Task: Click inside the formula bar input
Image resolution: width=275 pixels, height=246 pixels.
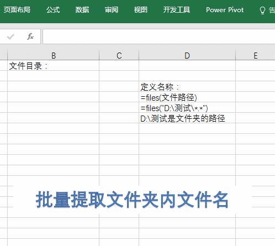Action: coord(159,36)
